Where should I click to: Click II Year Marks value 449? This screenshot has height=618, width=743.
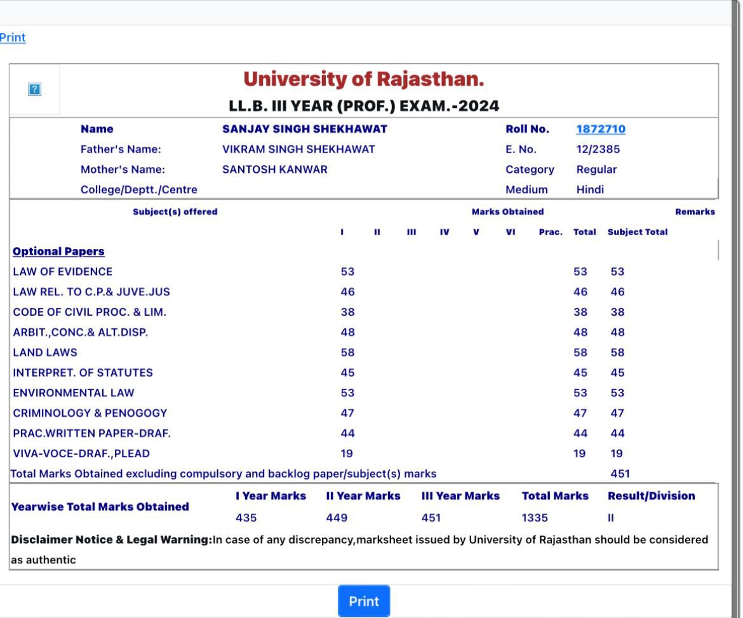[337, 518]
